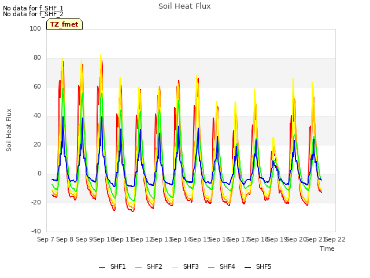The width and height of the screenshot is (370, 278).
Task: Click the -40 y-axis tick label
Action: 36,232
